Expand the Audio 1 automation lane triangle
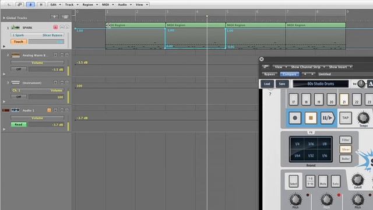This screenshot has height=210, width=373. click(x=4, y=129)
